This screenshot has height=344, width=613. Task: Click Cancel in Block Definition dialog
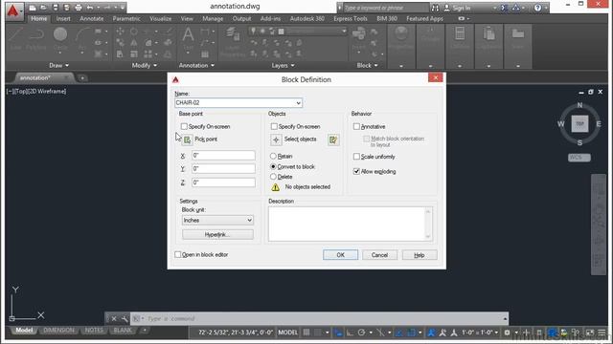tap(379, 255)
